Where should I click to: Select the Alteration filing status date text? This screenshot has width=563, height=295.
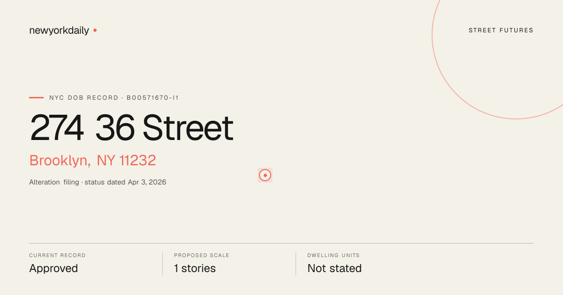[98, 182]
